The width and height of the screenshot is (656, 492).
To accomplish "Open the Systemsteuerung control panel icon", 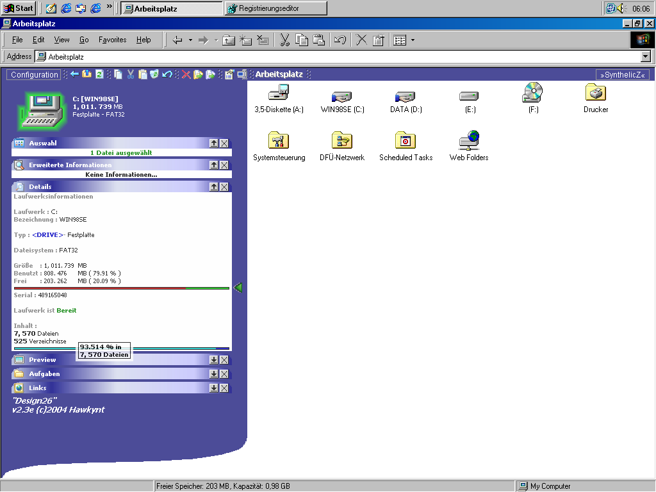I will tap(279, 140).
